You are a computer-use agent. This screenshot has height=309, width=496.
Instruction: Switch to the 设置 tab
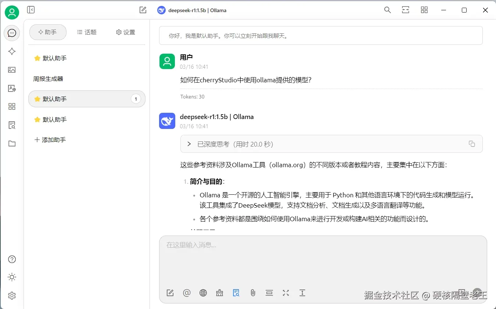click(x=126, y=32)
